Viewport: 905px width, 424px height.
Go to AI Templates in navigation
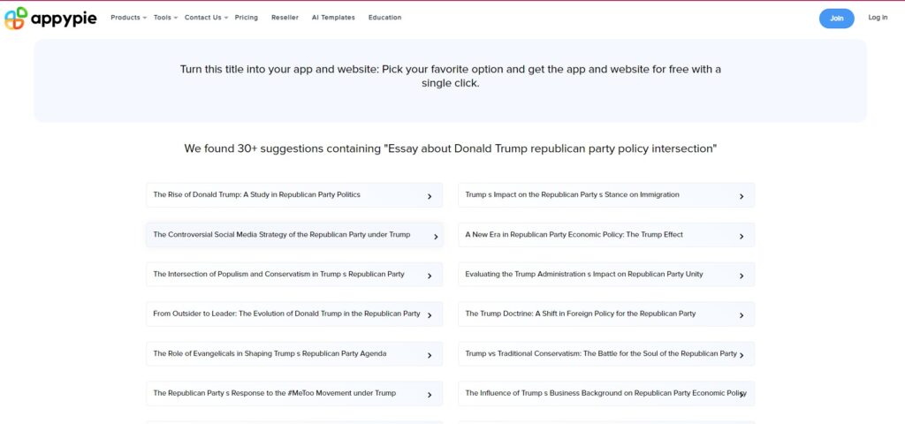pos(333,18)
